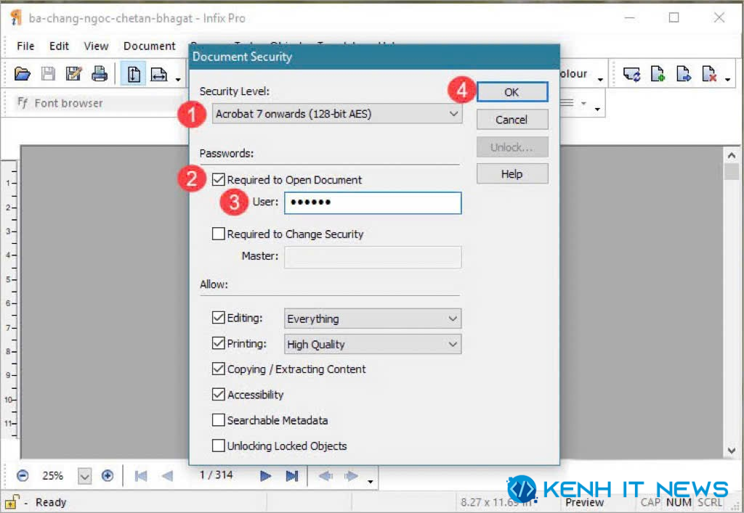
Task: Toggle the Accessibility checkbox
Action: 218,394
